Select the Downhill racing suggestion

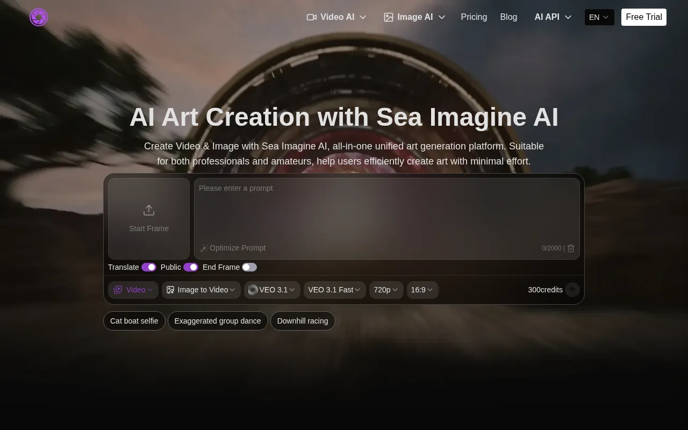[303, 321]
